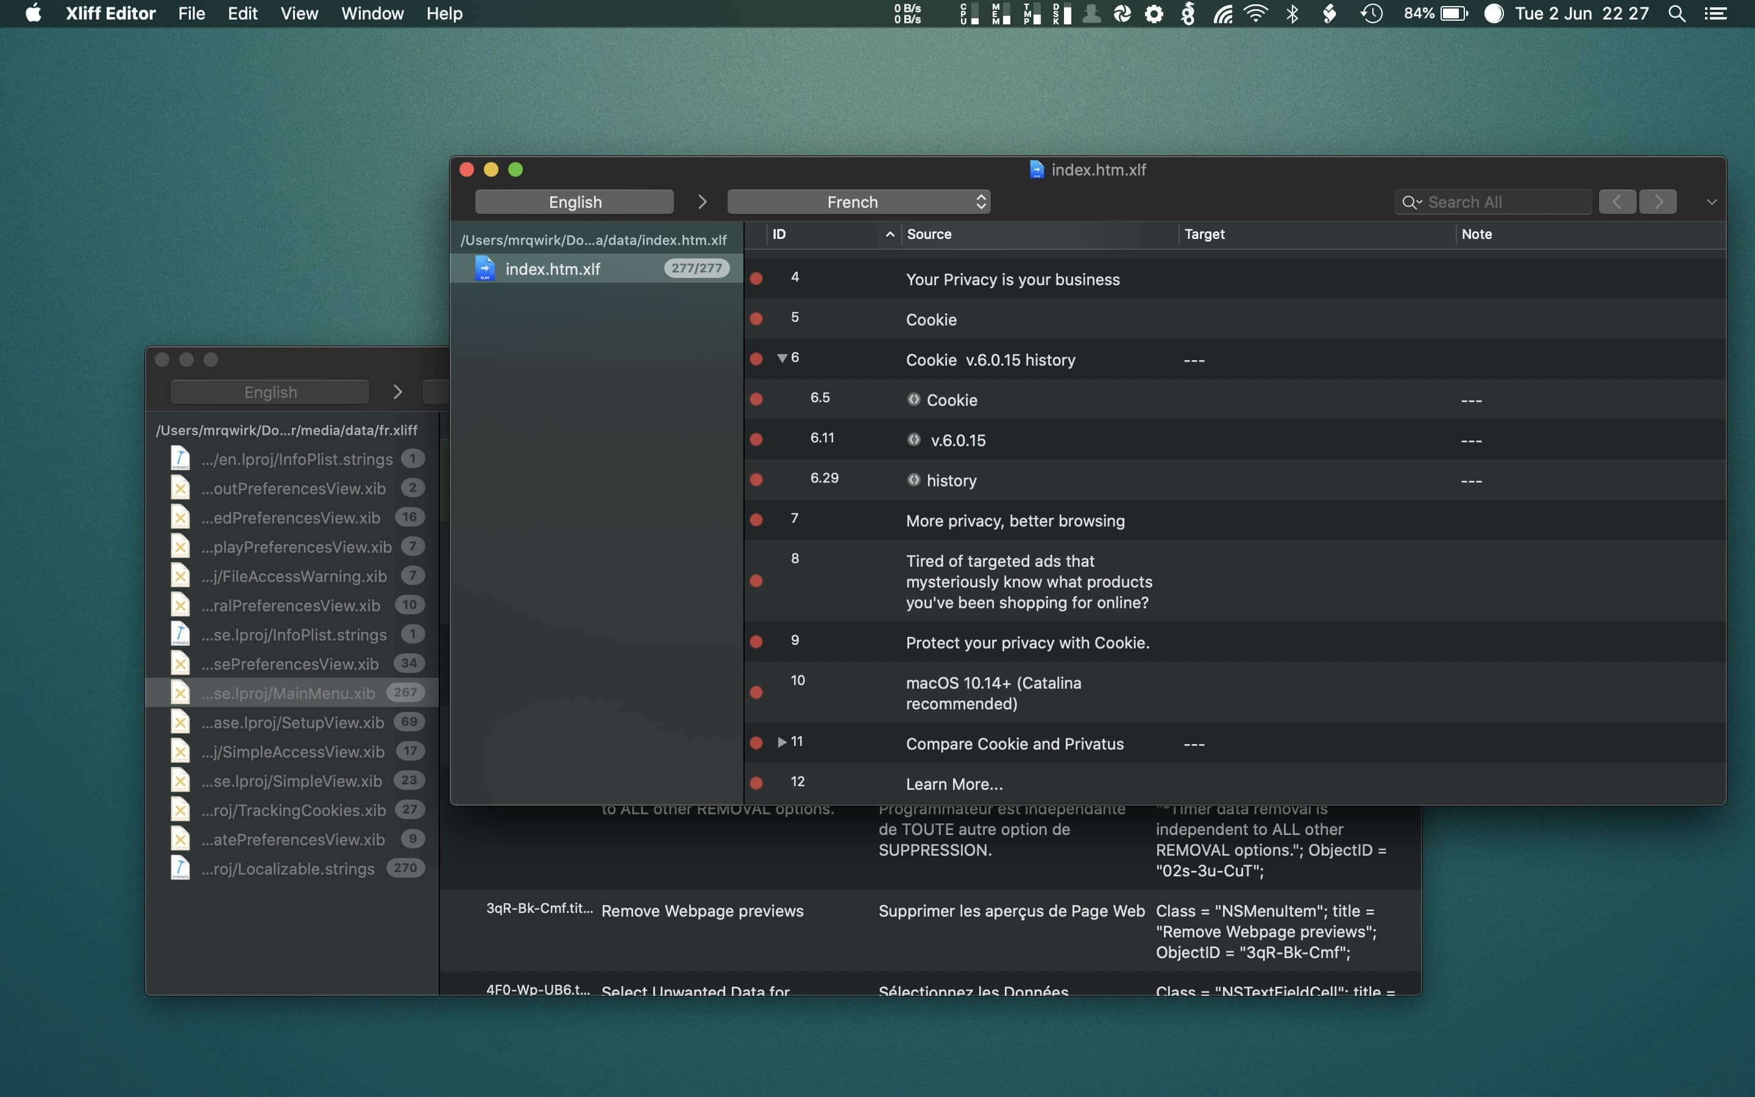Click the xib icon for ...roj/TrackingCookies.xib
Screen dimensions: 1755x1097
point(180,810)
